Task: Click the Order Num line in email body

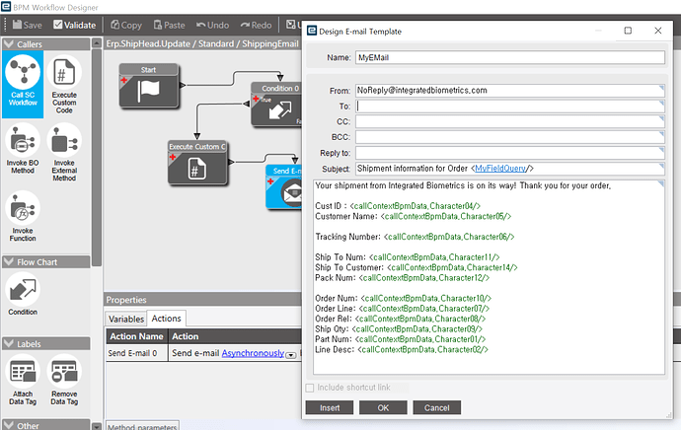Action: coord(403,299)
